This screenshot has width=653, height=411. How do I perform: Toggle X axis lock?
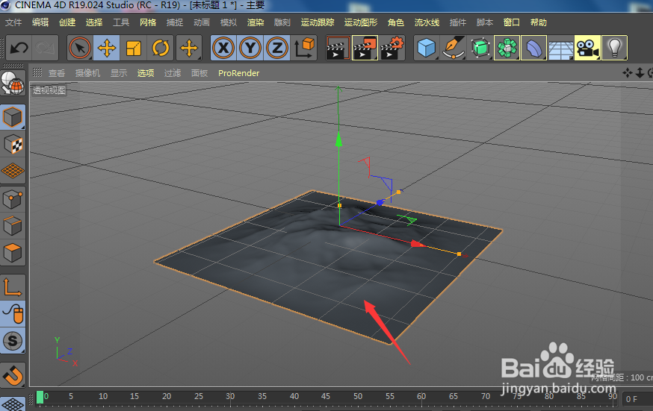tap(223, 48)
